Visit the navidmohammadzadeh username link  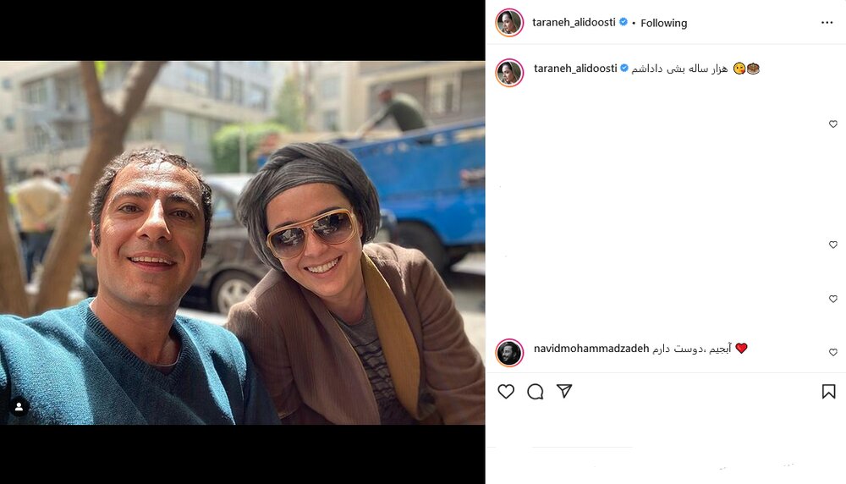[x=591, y=349]
